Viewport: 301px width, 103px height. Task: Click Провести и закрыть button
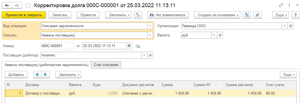pyautogui.click(x=24, y=15)
